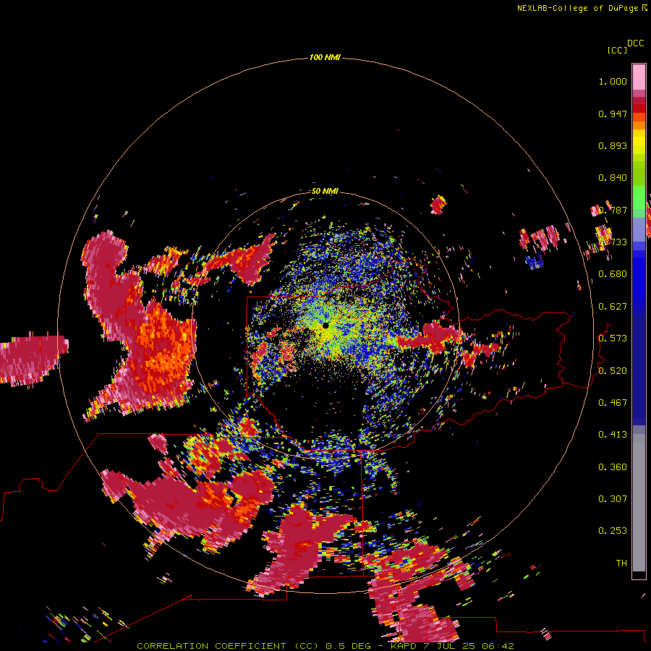Click the NEXLAB-College of DuPage label

click(577, 8)
